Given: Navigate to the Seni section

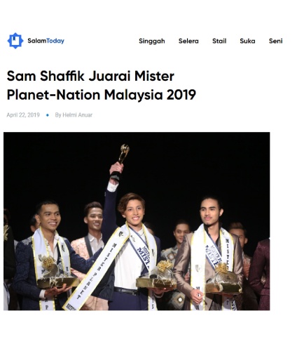Looking at the screenshot, I should [x=275, y=41].
